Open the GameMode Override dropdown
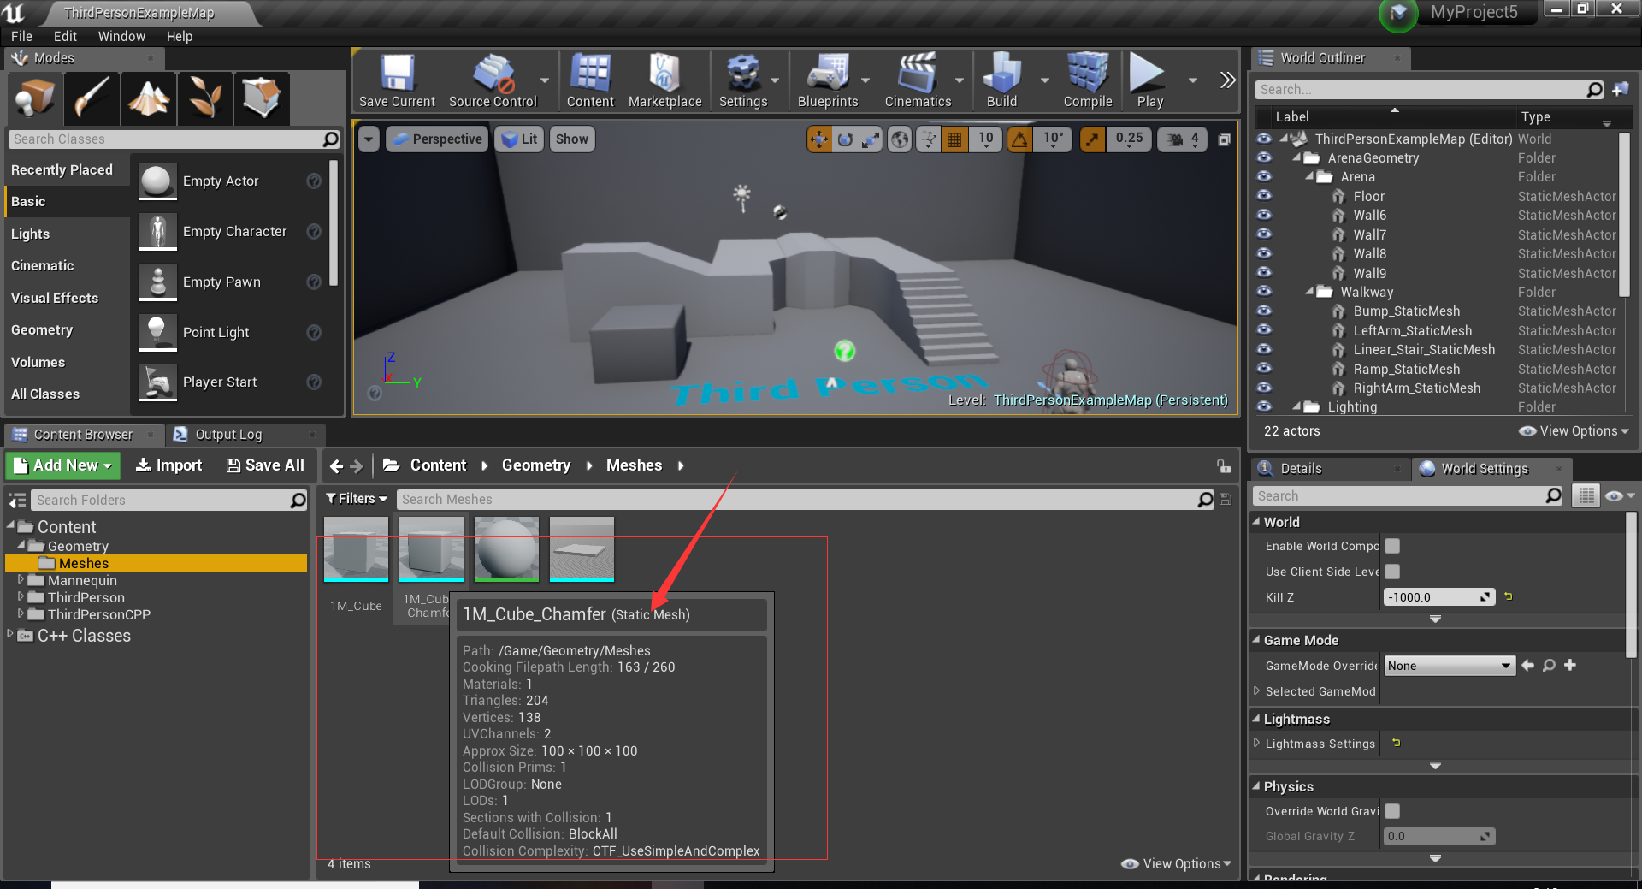Viewport: 1642px width, 889px height. (x=1448, y=665)
